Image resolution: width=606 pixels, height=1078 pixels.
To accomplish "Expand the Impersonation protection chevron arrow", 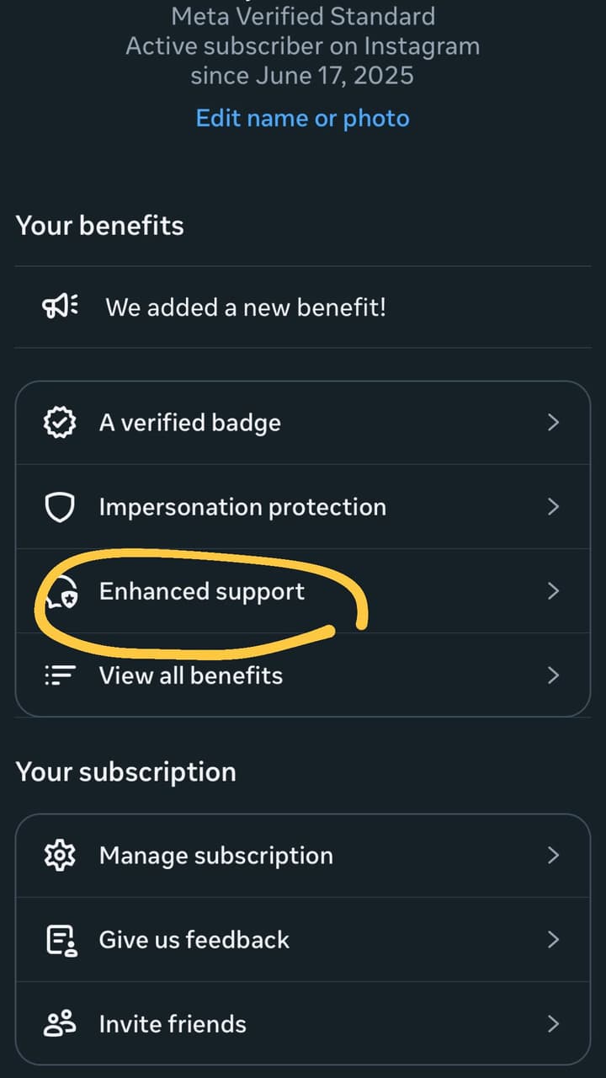I will tap(553, 507).
